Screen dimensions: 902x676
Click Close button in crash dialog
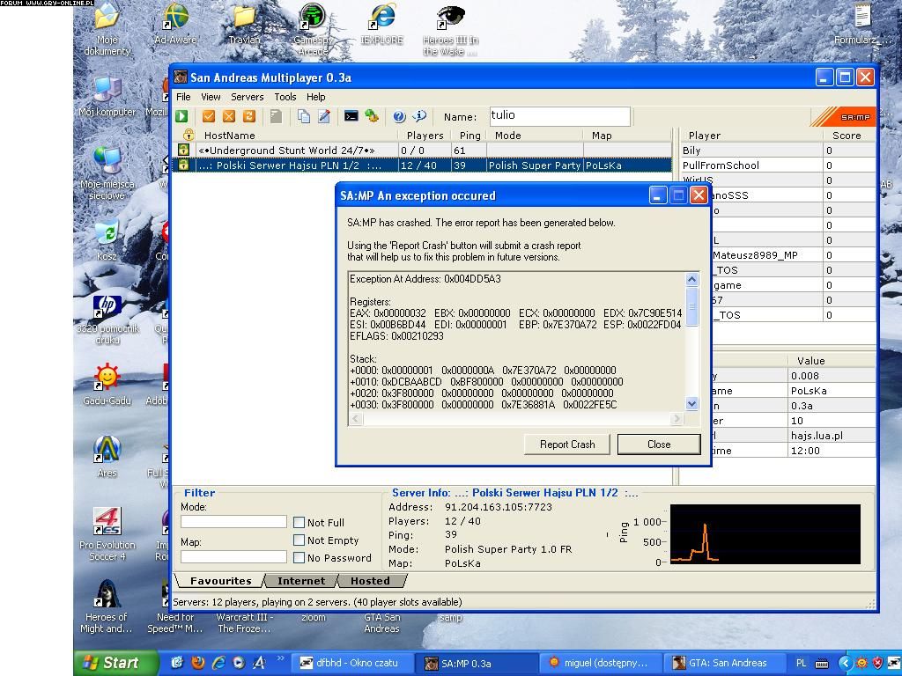coord(659,445)
